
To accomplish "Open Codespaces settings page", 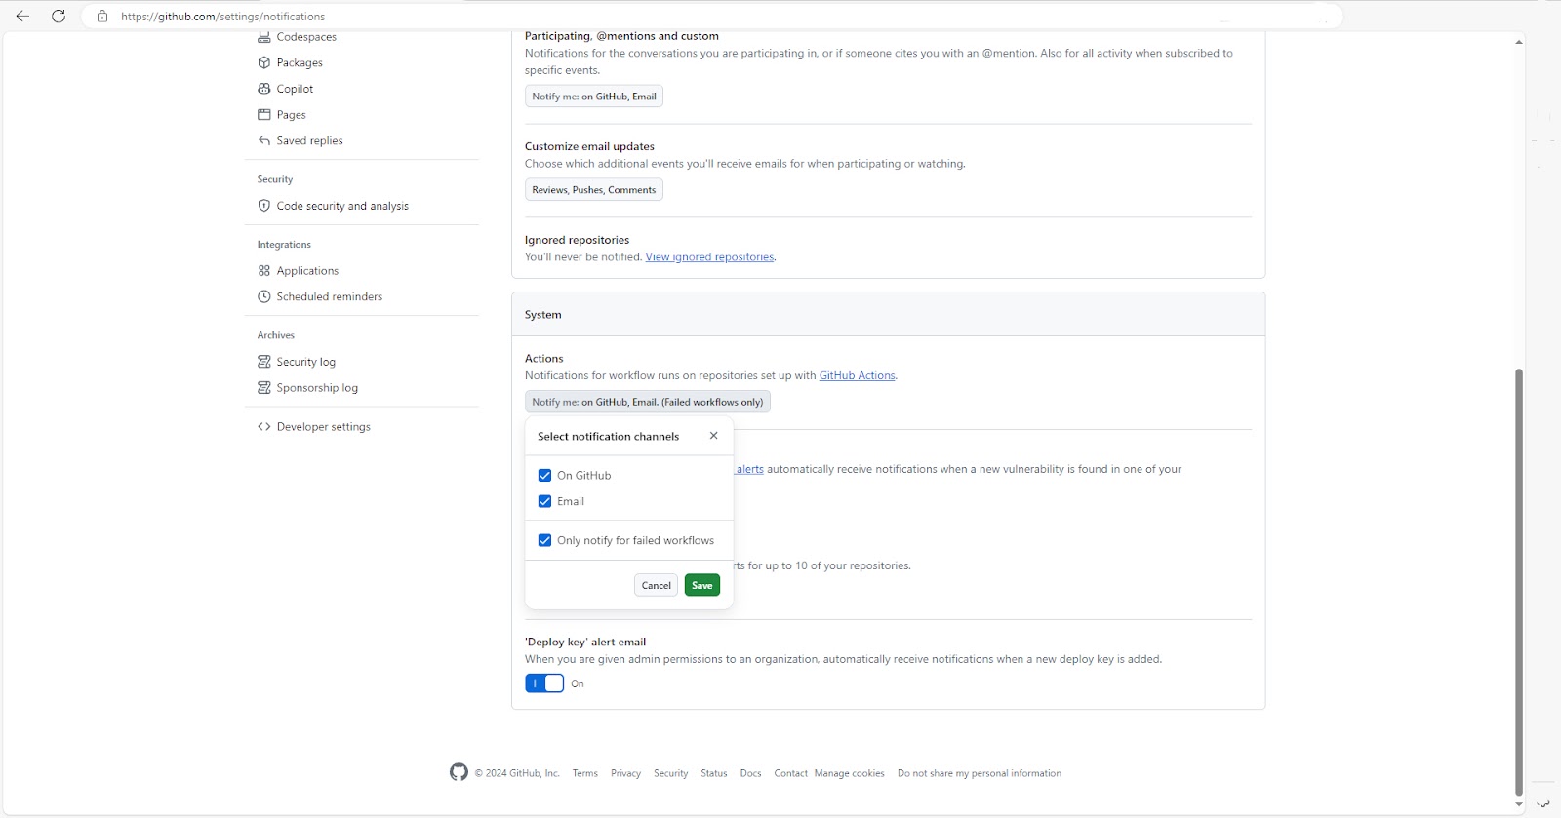I will pyautogui.click(x=306, y=37).
